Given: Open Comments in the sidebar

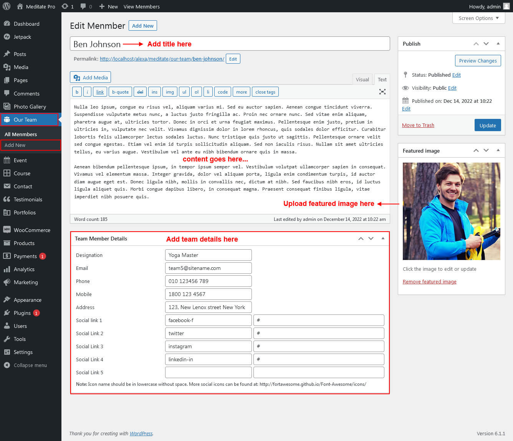Looking at the screenshot, I should pyautogui.click(x=31, y=94).
